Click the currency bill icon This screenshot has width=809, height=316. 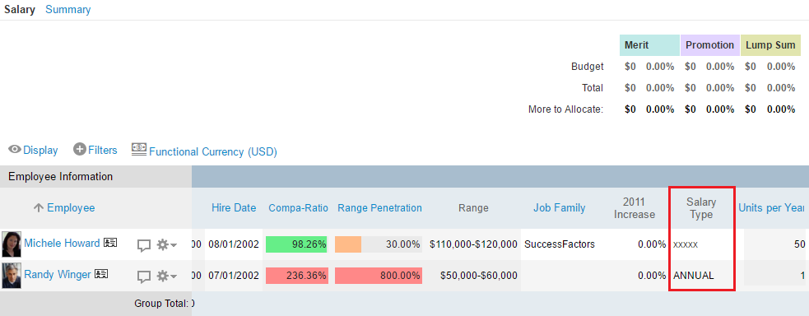pyautogui.click(x=139, y=150)
